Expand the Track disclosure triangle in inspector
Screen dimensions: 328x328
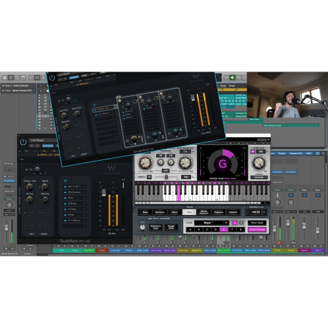click(3, 91)
